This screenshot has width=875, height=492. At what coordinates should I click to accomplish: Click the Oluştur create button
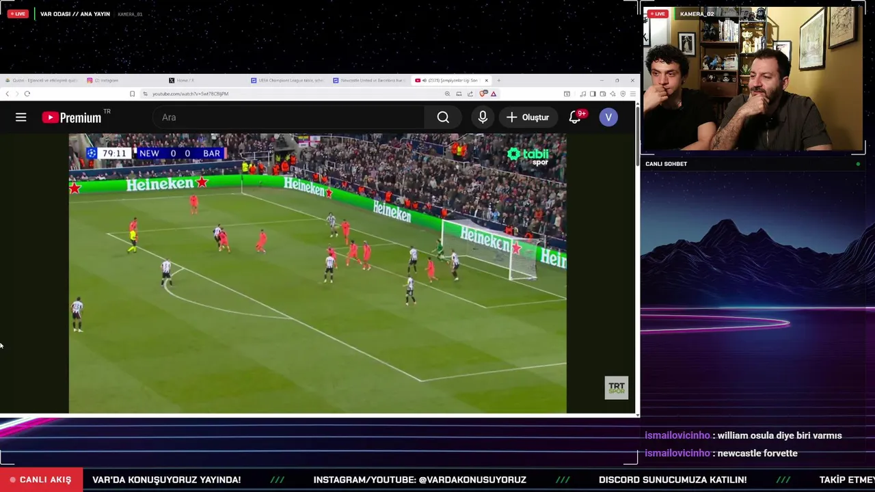[528, 118]
